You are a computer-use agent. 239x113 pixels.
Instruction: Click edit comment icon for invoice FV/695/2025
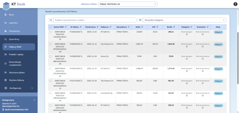(203, 46)
